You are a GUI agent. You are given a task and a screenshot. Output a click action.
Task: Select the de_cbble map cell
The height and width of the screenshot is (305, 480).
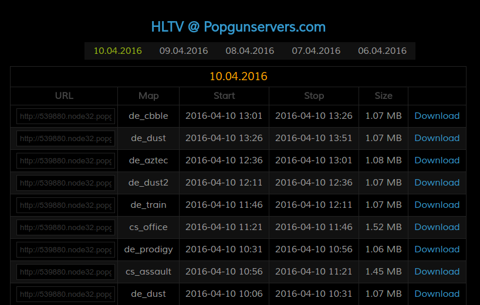148,116
